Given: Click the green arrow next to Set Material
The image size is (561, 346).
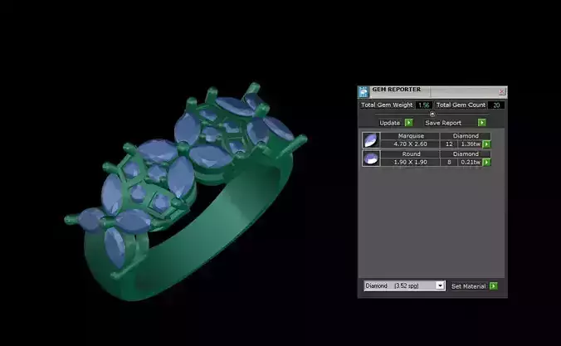Looking at the screenshot, I should (494, 286).
